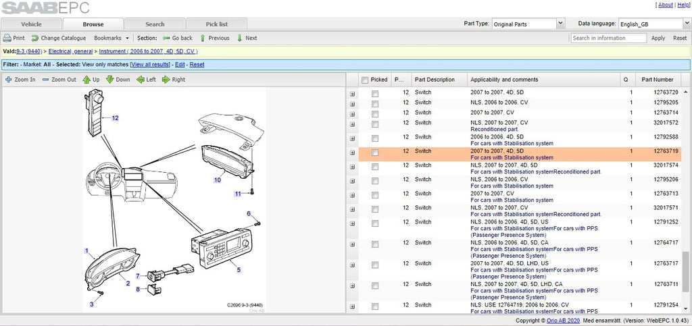Select callout 8 in the diagram
Viewport: 692px width, 326px height.
coord(138,289)
